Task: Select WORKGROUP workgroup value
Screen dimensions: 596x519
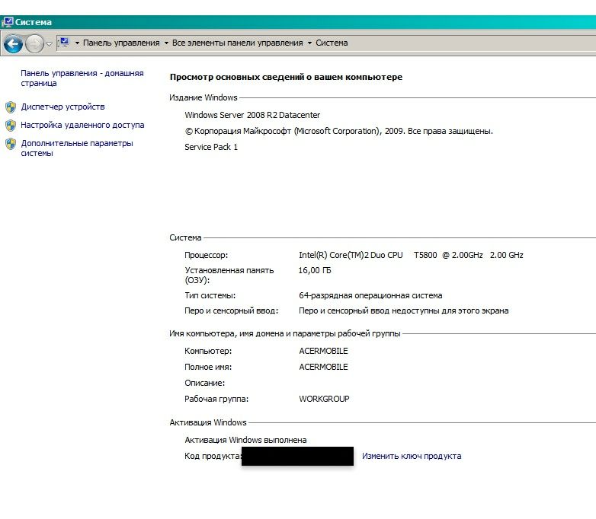Action: [324, 399]
